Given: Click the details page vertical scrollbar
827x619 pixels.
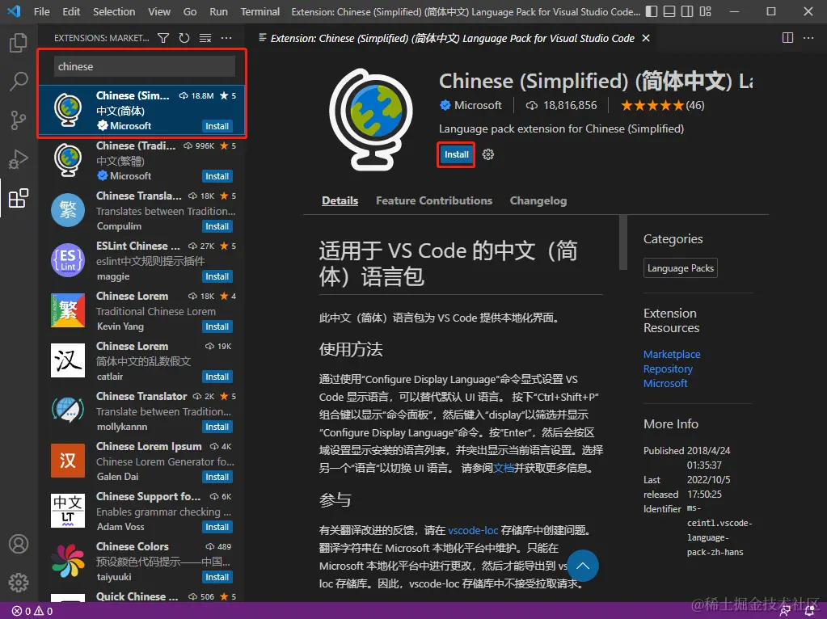Looking at the screenshot, I should click(623, 242).
